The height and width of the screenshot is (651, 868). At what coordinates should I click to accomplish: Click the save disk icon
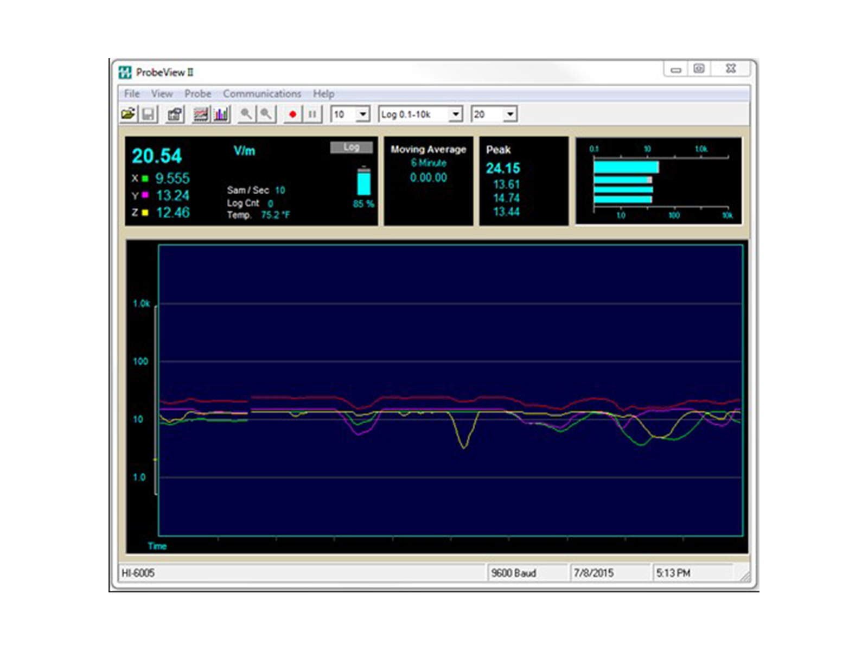tap(148, 114)
